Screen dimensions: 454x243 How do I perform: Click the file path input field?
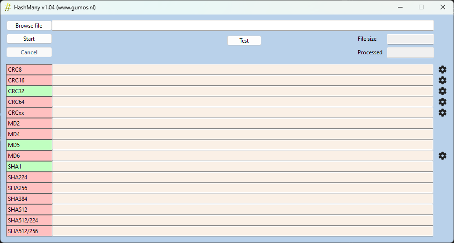pos(242,25)
